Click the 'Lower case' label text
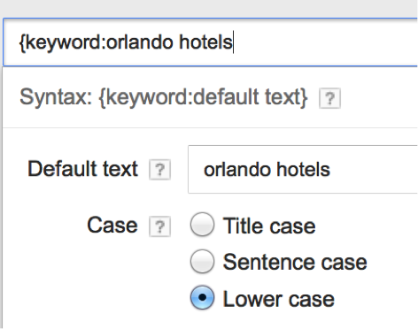 279,299
